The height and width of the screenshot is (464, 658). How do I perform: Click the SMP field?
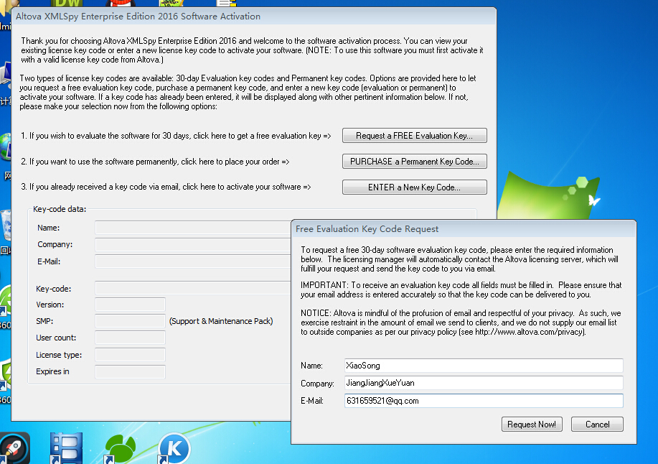[130, 321]
